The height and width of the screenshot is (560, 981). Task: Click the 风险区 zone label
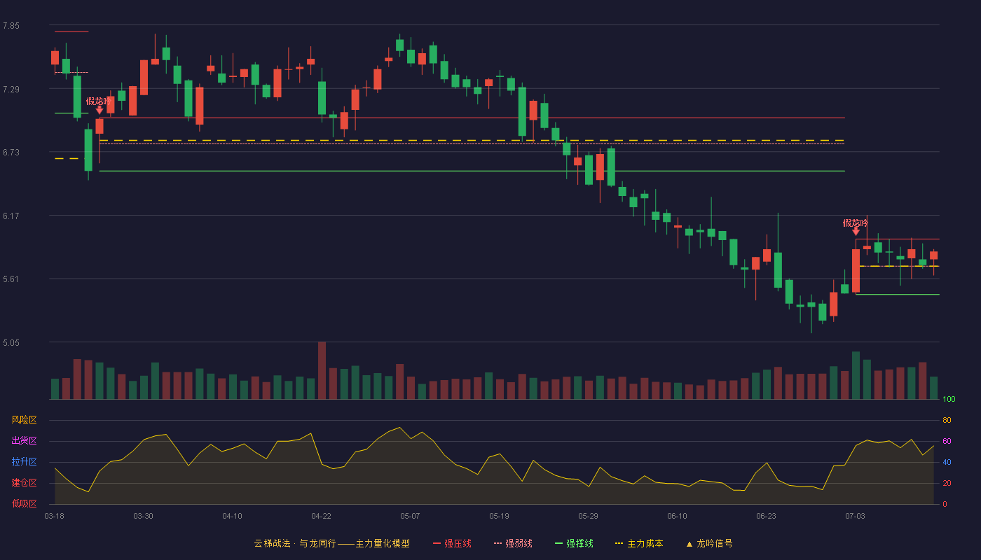coord(24,420)
